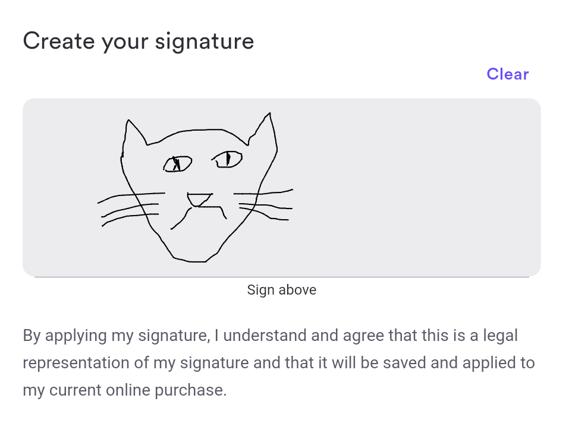Click the cat's triangular nose
This screenshot has height=436, width=566.
[200, 200]
